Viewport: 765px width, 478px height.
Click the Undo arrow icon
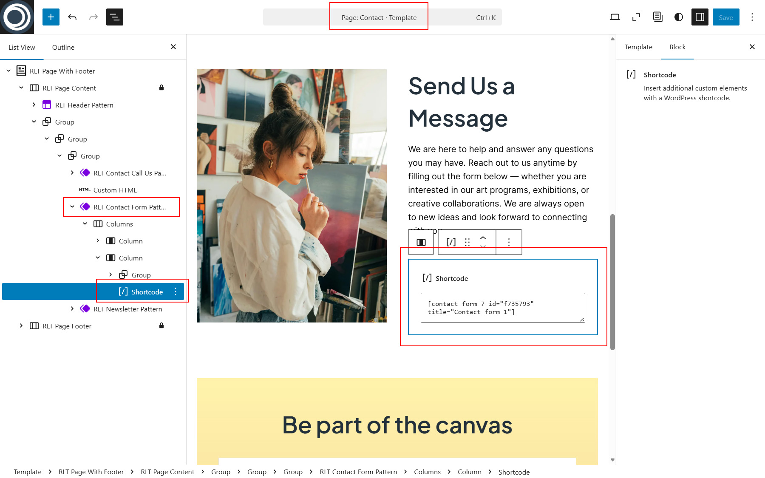click(x=72, y=17)
